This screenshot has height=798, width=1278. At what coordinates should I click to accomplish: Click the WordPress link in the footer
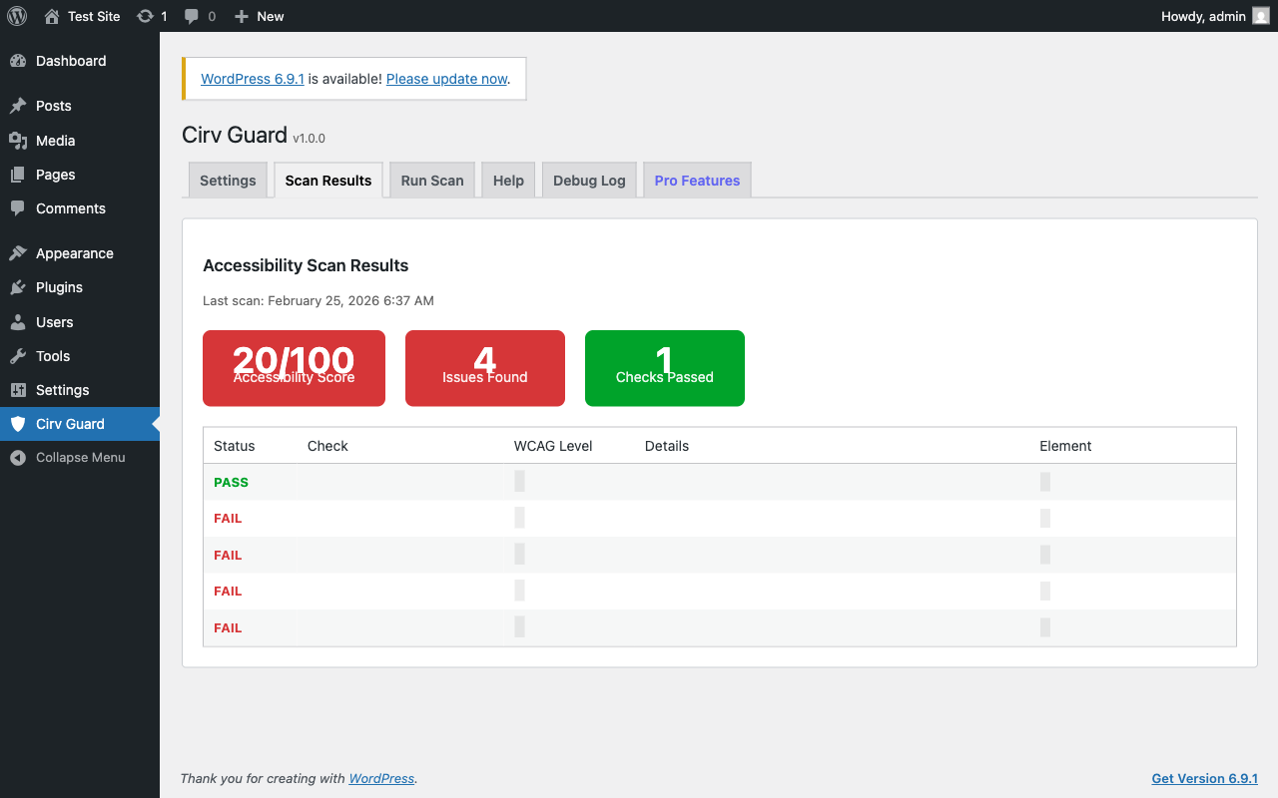point(381,778)
